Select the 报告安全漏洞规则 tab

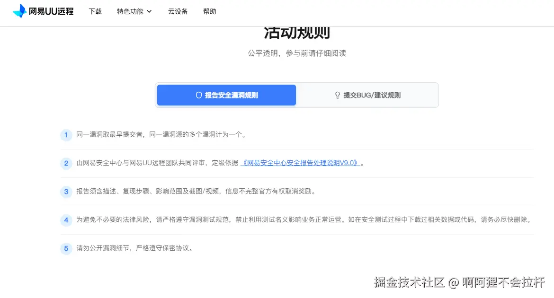226,95
